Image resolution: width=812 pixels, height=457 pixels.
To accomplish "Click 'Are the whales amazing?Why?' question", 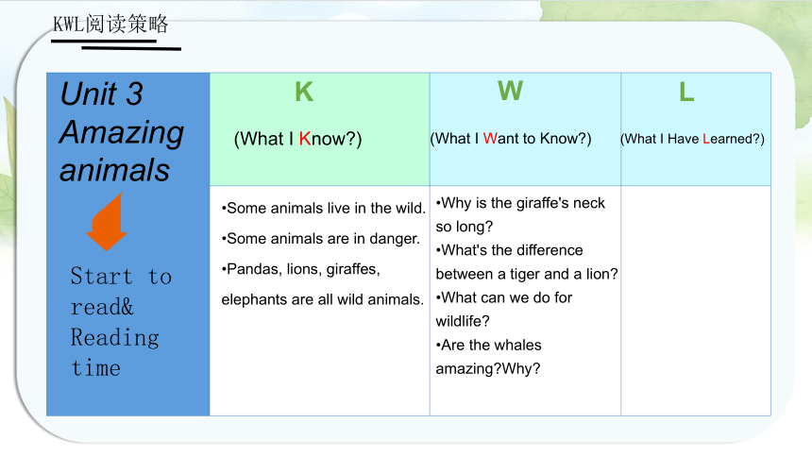I will (x=488, y=357).
